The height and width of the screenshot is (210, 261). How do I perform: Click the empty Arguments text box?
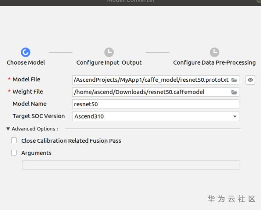click(131, 165)
